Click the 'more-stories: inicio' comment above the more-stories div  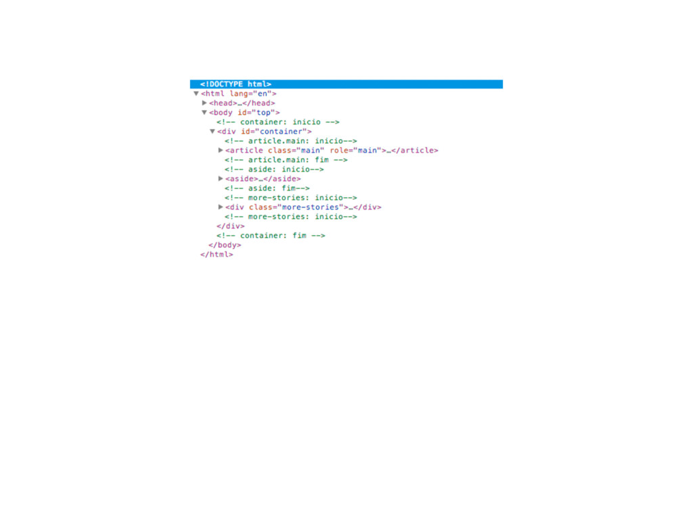(x=291, y=198)
